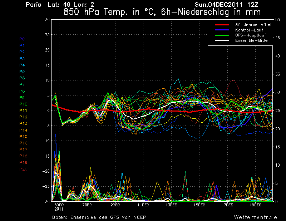Click the P10 member label
Screen dimensions: 286x221
[23, 104]
